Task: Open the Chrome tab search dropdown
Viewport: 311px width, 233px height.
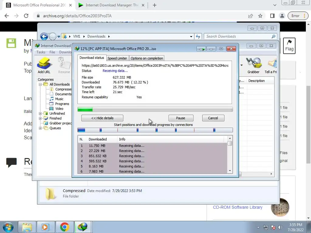Action: tap(275, 5)
